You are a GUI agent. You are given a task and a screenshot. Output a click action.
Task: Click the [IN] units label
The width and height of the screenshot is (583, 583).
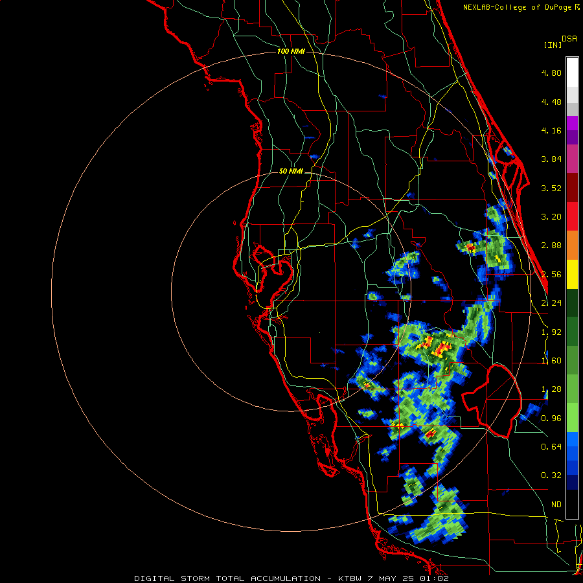click(553, 45)
